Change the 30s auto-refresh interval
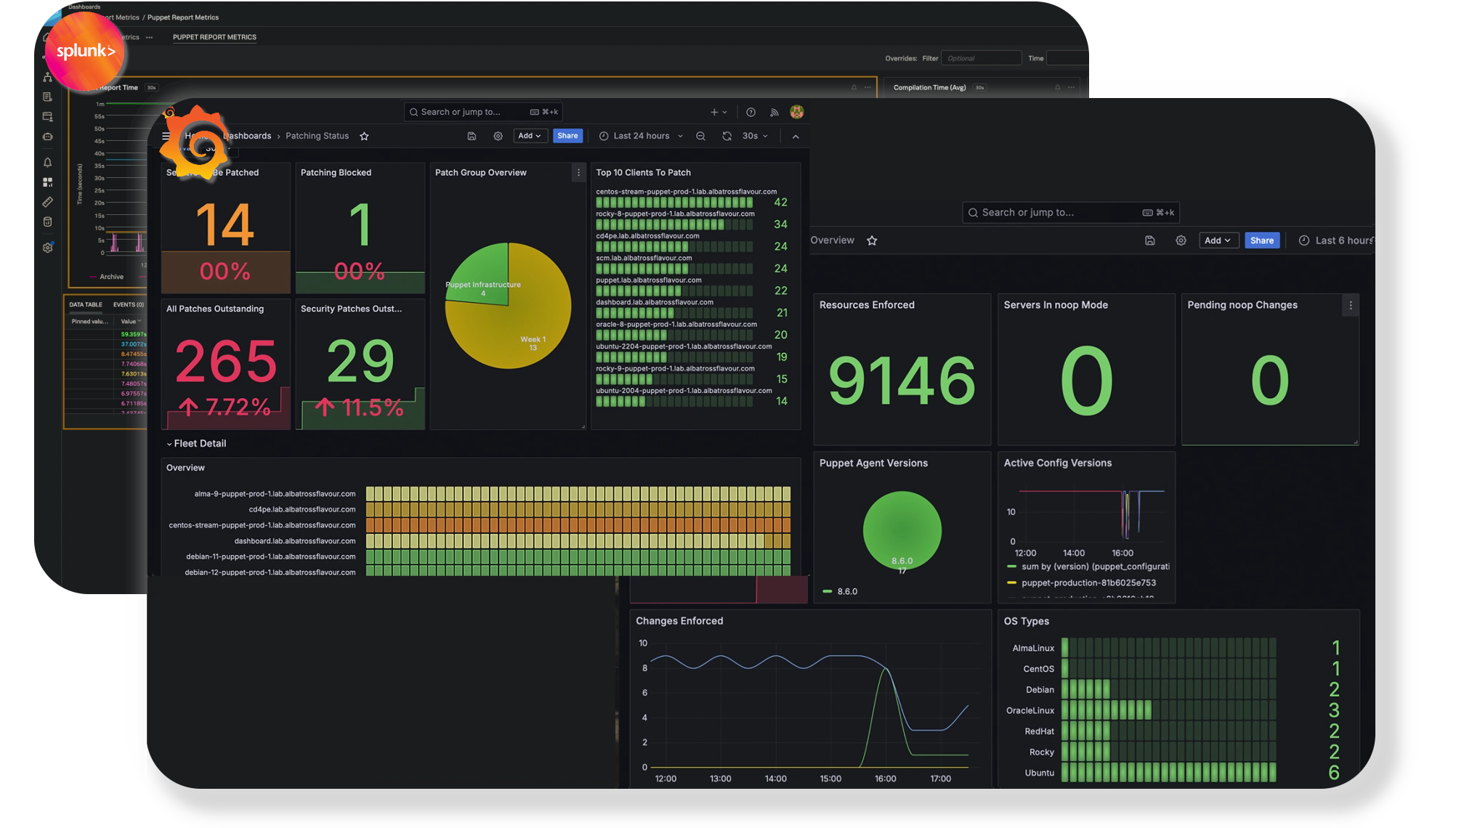The height and width of the screenshot is (828, 1472). [753, 136]
